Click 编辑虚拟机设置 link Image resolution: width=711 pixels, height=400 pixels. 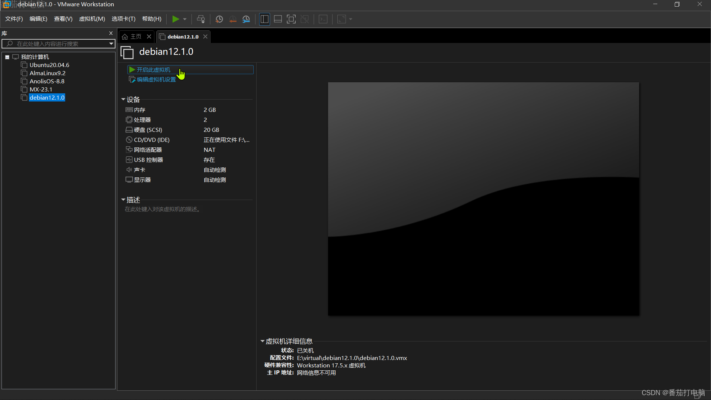[156, 79]
